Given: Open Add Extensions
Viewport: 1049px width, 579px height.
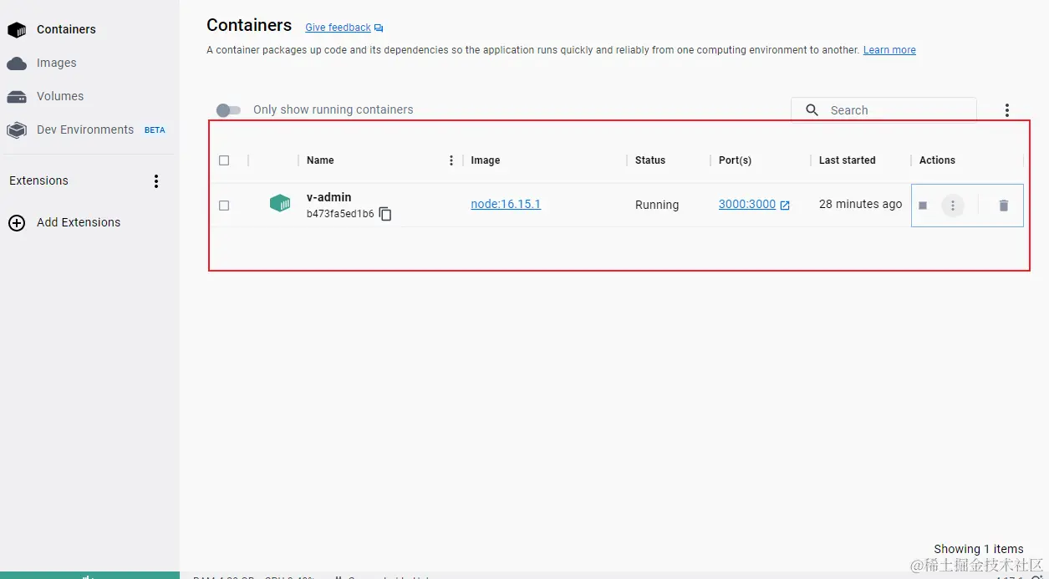Looking at the screenshot, I should pyautogui.click(x=79, y=222).
